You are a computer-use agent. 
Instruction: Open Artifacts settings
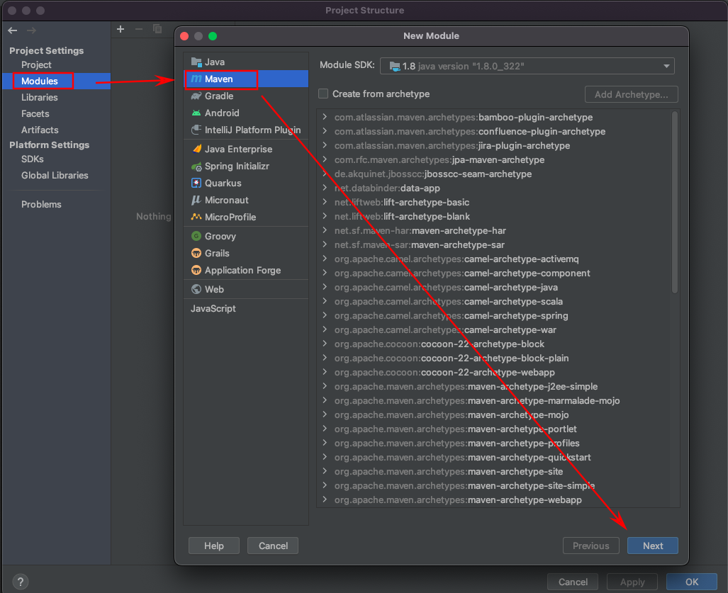pos(40,130)
